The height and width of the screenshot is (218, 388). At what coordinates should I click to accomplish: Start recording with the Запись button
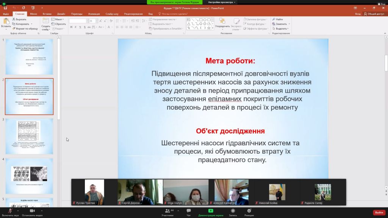(233, 211)
